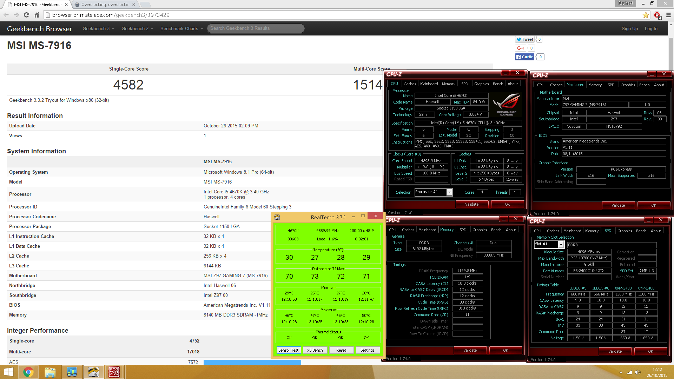
Task: Open the Windows Start button
Action: point(8,372)
